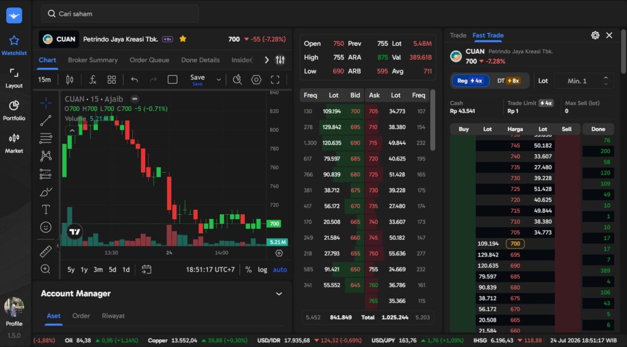The image size is (627, 347).
Task: Switch to the Trade tab
Action: [x=458, y=35]
